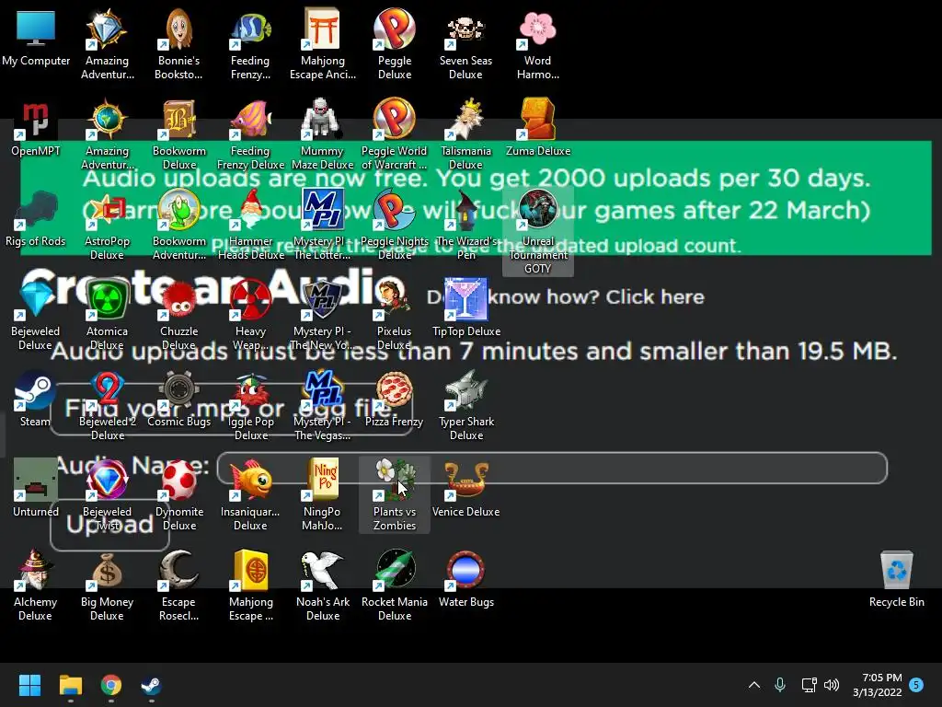Viewport: 942px width, 707px height.
Task: Select the Dynomite Deluxe shortcut
Action: [179, 496]
